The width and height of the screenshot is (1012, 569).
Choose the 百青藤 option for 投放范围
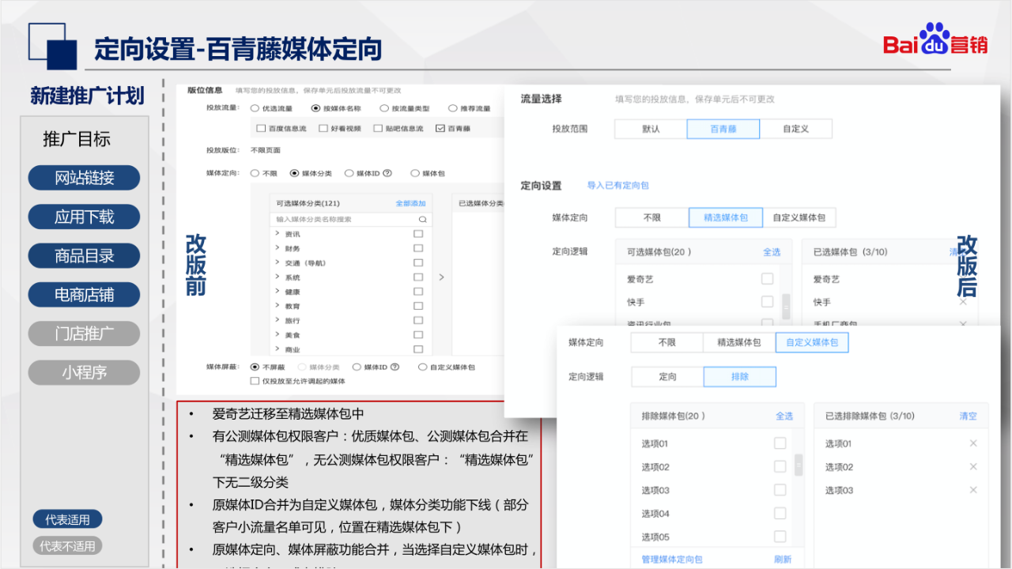pos(723,129)
